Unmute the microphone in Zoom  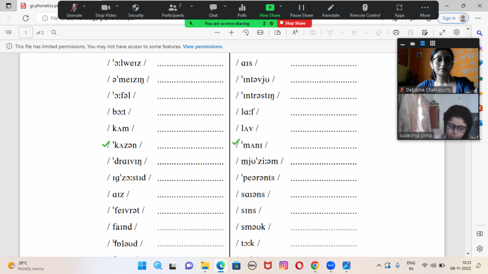click(74, 10)
